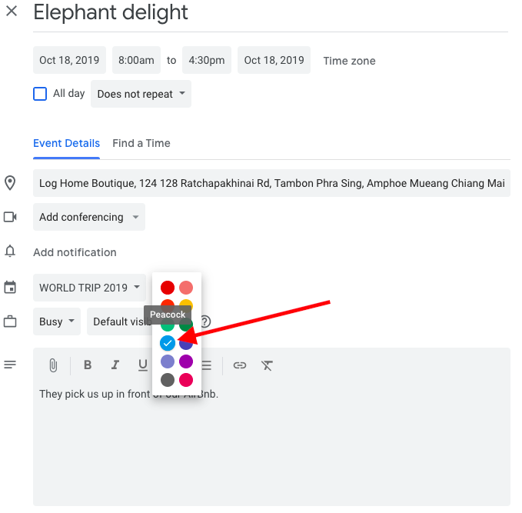Viewport: 522px width, 513px height.
Task: Close the event editor with the X
Action: (12, 13)
